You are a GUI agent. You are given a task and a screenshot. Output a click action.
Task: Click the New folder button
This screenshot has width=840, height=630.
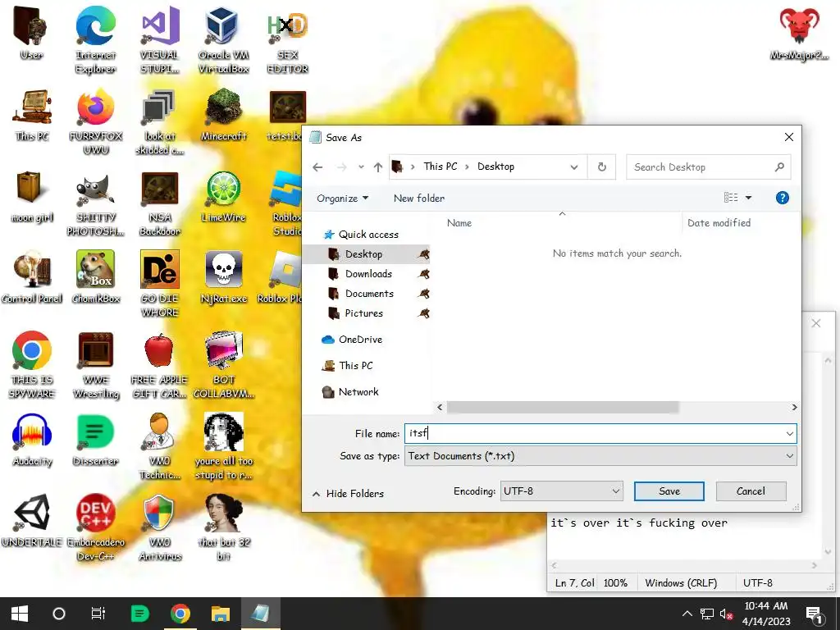[419, 199]
